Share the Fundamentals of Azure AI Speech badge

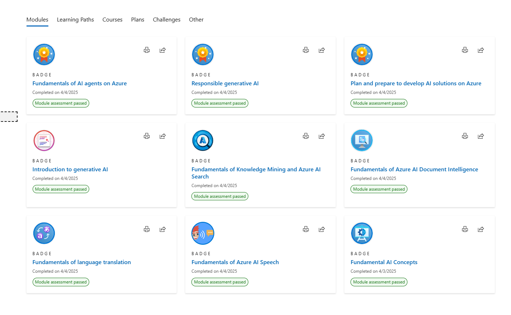[x=322, y=229]
